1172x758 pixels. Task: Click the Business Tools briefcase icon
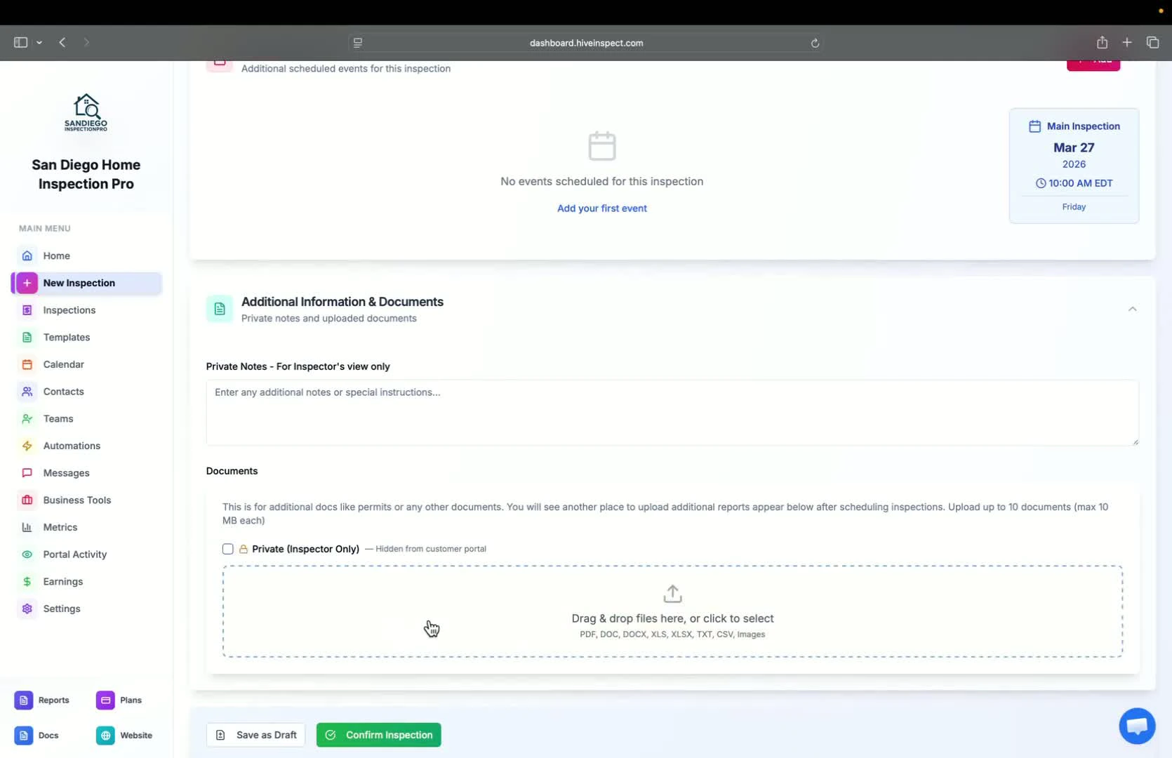[x=27, y=500]
